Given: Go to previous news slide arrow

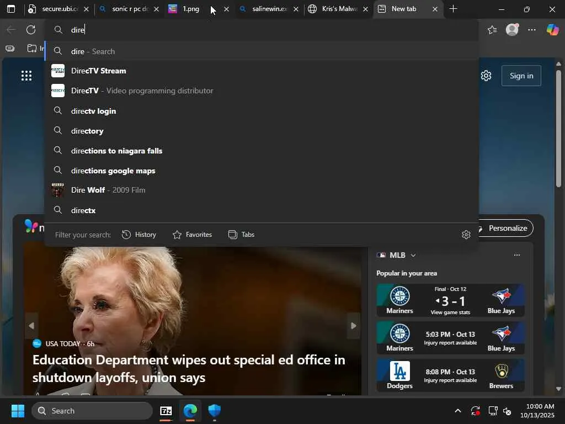Looking at the screenshot, I should pos(31,326).
